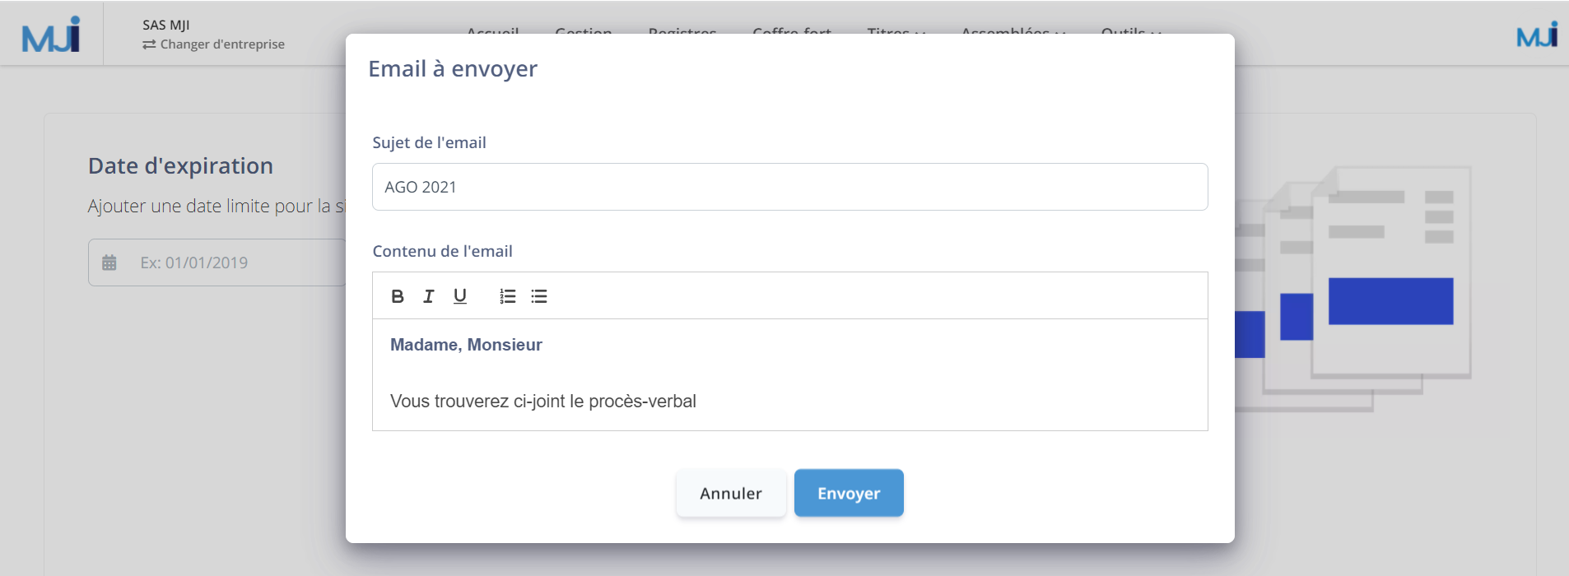Select the 'Madame, Monsieur' greeting line
Screen dimensions: 1569x576
click(466, 345)
